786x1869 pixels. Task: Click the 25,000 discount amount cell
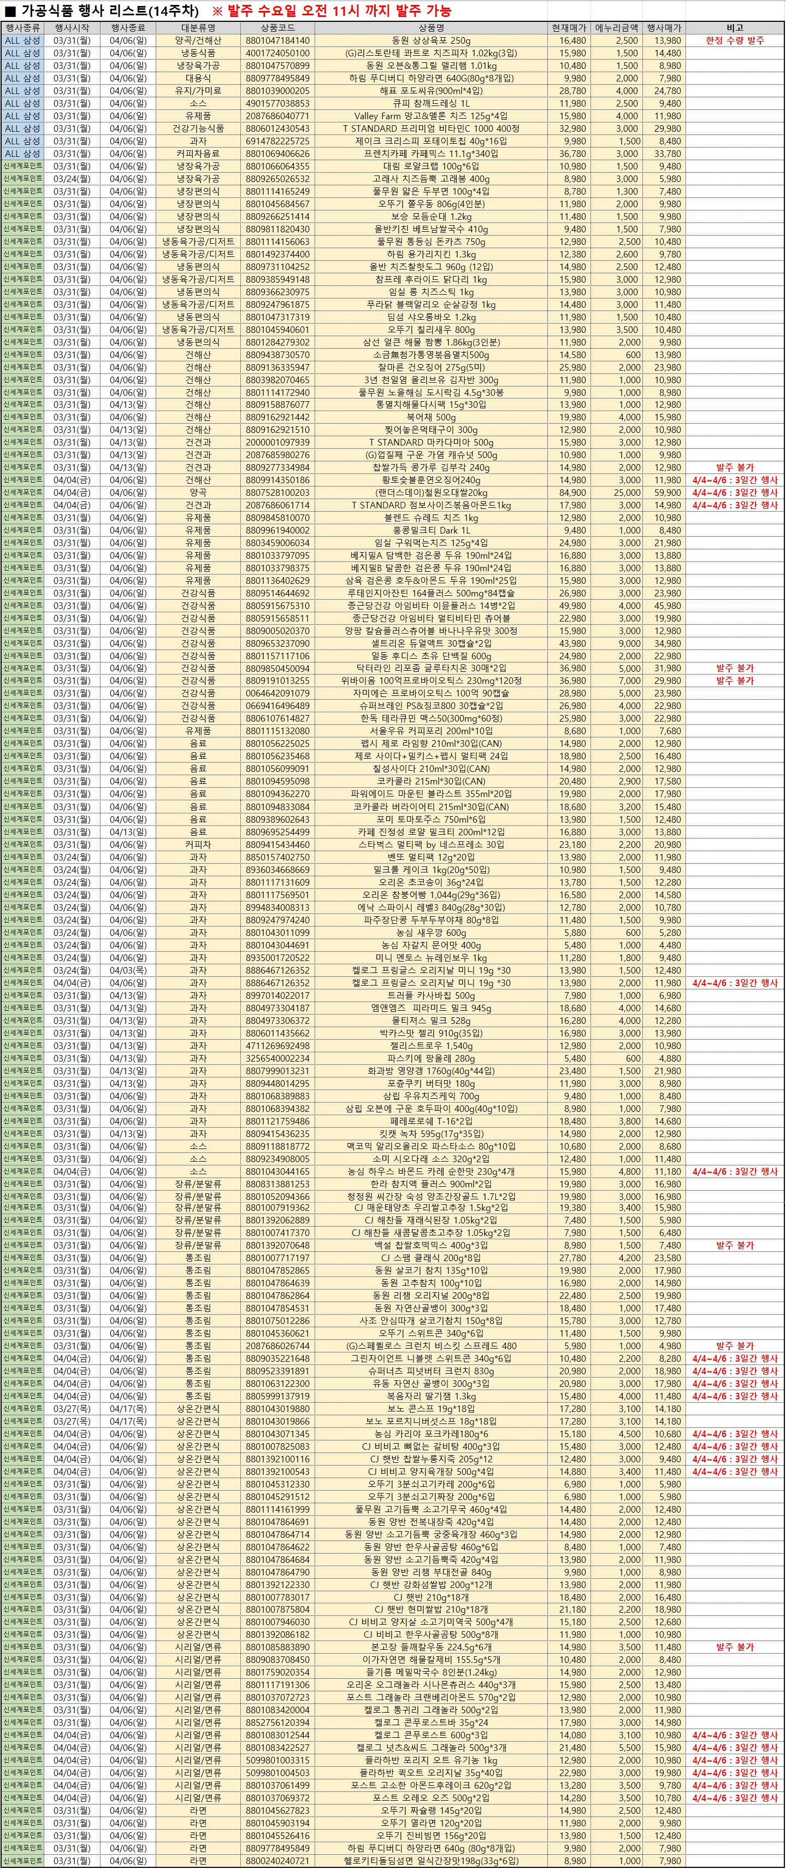(616, 493)
